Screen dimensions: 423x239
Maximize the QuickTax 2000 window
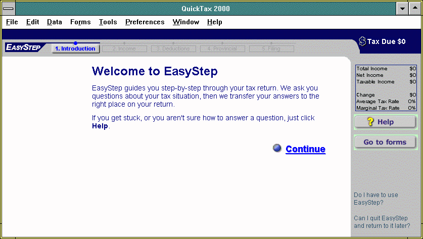(x=415, y=9)
